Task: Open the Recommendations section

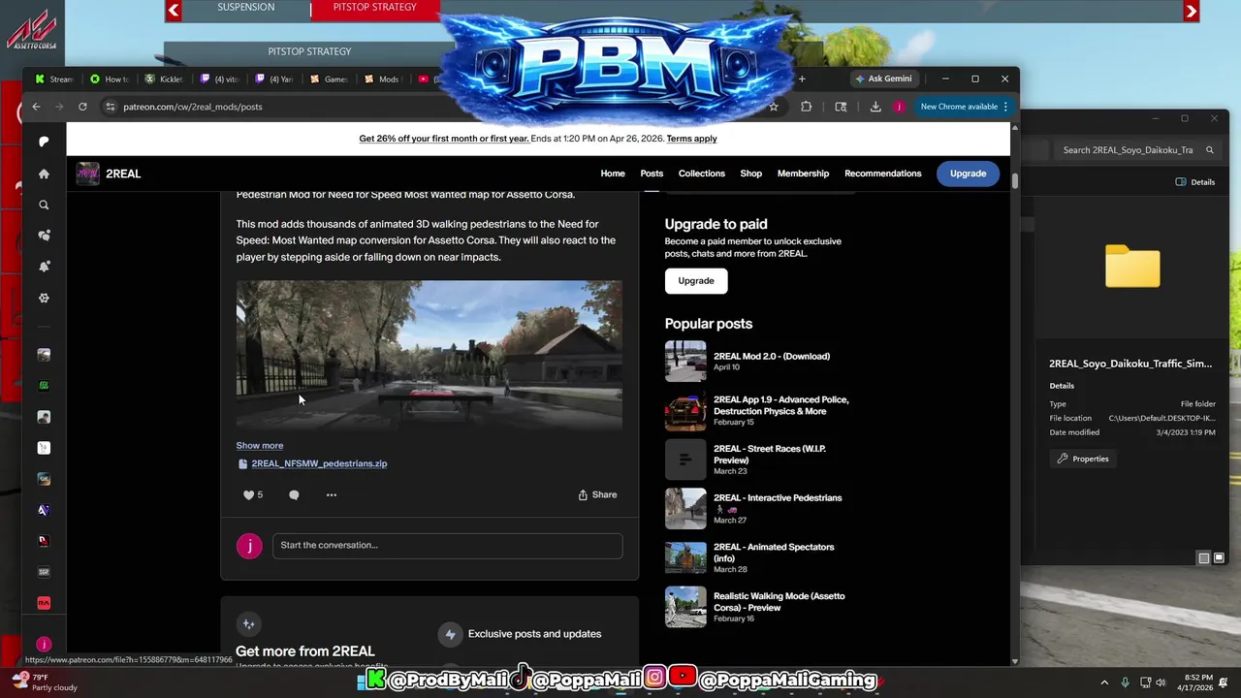Action: [883, 174]
